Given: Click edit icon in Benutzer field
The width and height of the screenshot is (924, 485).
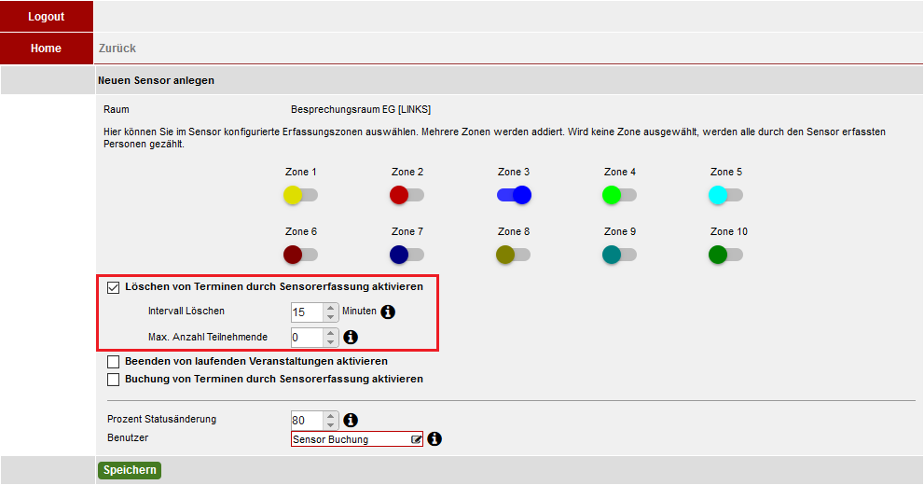Looking at the screenshot, I should point(416,439).
